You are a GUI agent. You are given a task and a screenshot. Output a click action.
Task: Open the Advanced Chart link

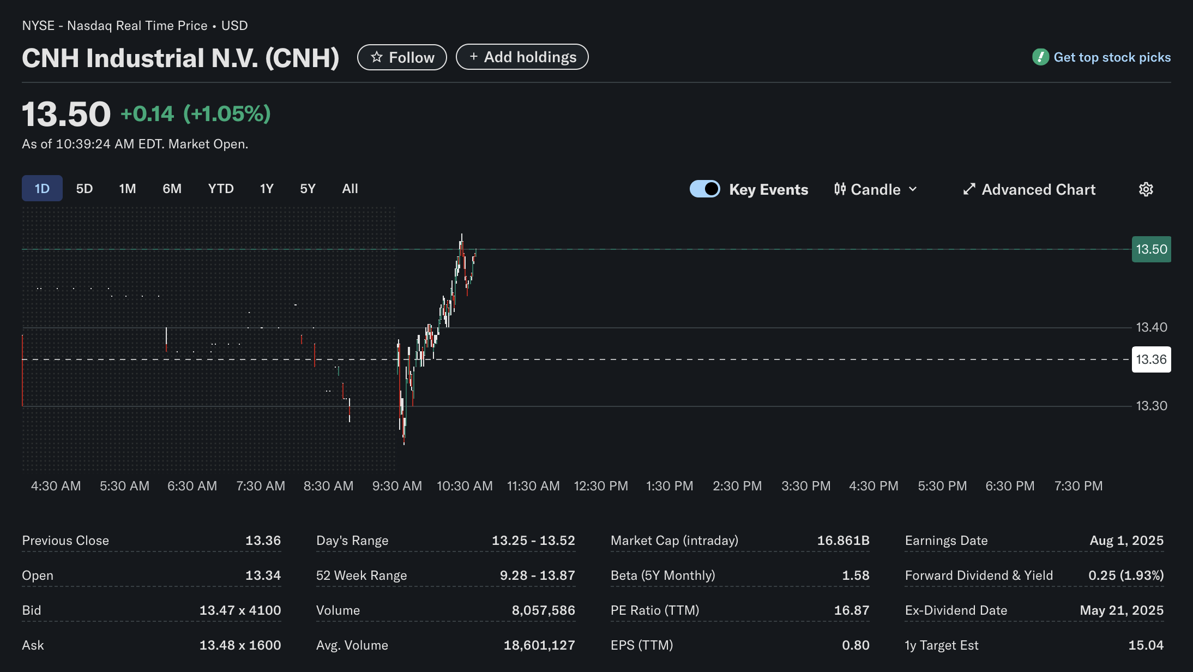tap(1029, 189)
